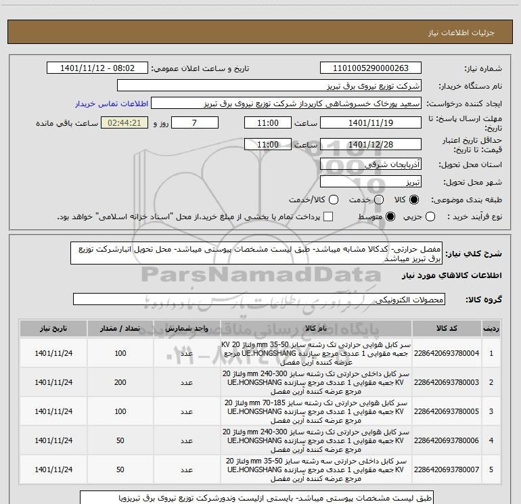Select item code 2286420693780006

447,440
